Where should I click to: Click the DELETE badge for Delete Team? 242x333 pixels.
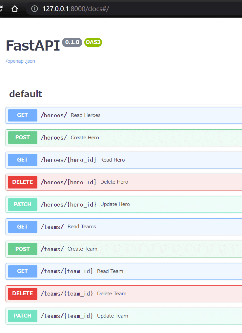23,294
